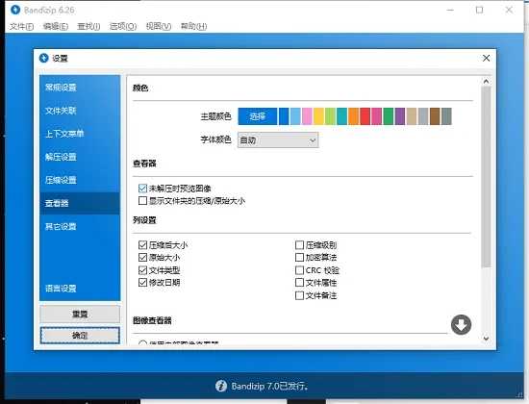529x404 pixels.
Task: Pick the green theme color swatch
Action: [x=389, y=116]
